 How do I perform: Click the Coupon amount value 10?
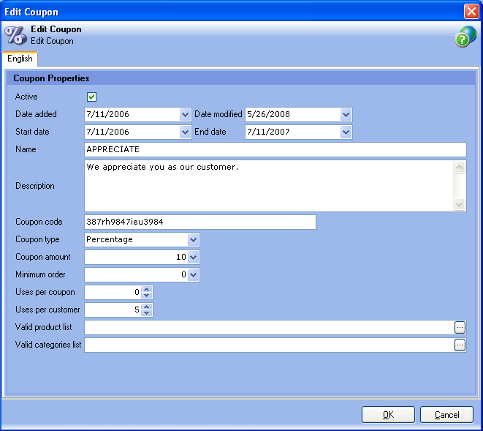pos(180,257)
